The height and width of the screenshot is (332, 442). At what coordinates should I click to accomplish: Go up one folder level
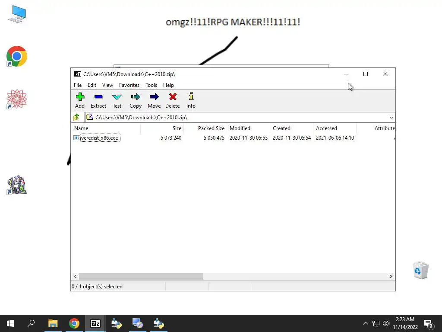(76, 117)
